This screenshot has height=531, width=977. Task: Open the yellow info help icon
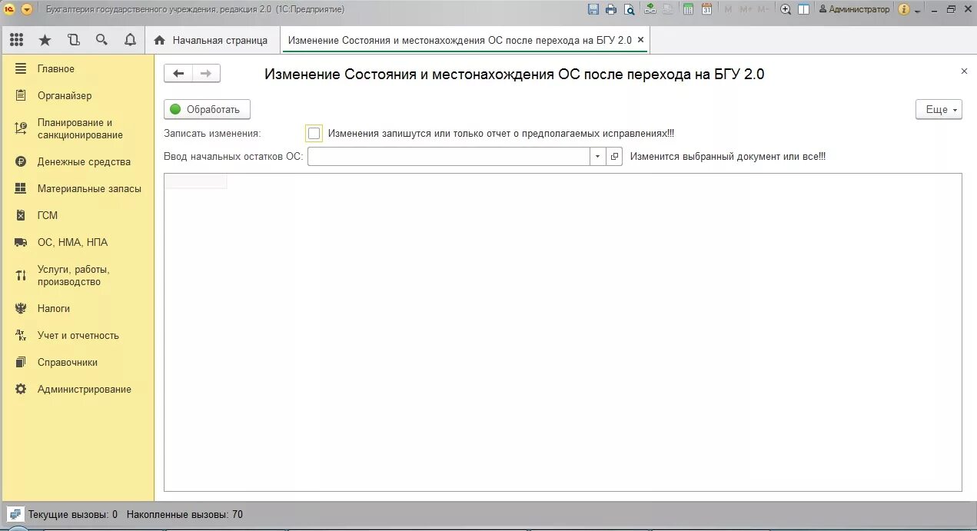[x=904, y=9]
